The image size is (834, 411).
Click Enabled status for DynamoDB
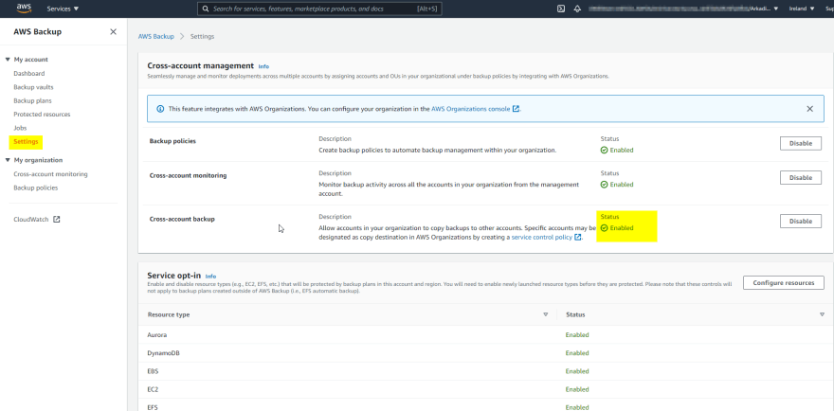point(577,353)
